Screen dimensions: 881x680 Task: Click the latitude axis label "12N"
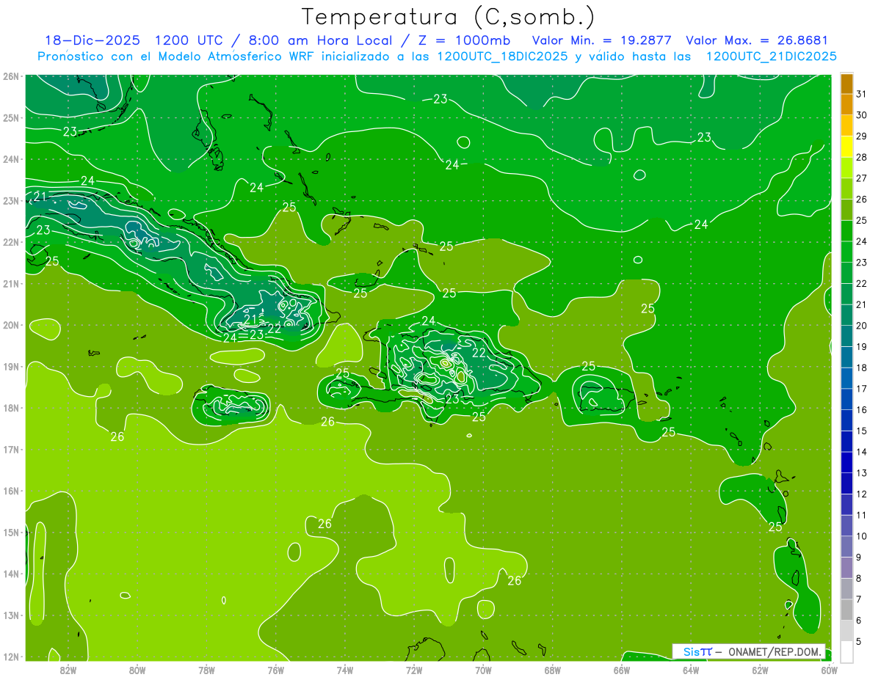pyautogui.click(x=11, y=657)
